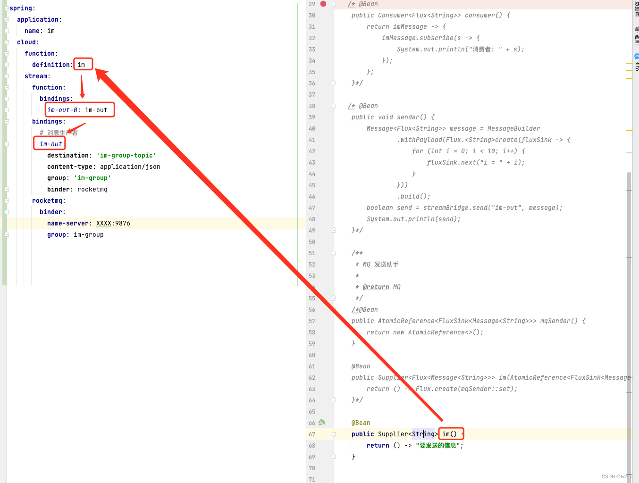Viewport: 639px width, 483px height.
Task: Click the fold end marker on line 36
Action: coord(334,83)
